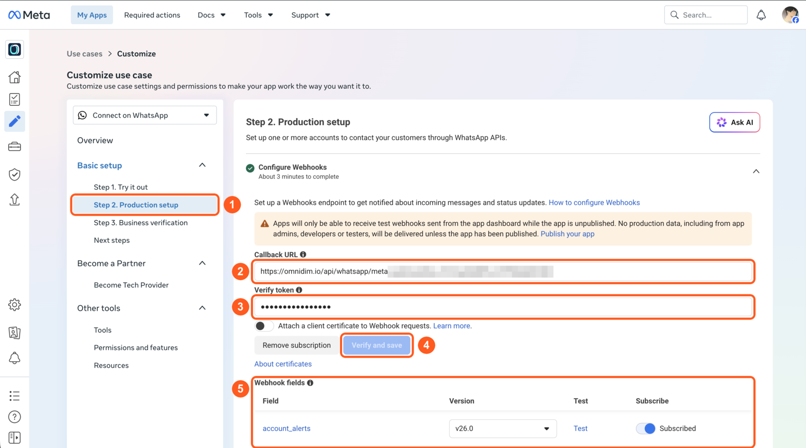Open the Support menu

(311, 15)
